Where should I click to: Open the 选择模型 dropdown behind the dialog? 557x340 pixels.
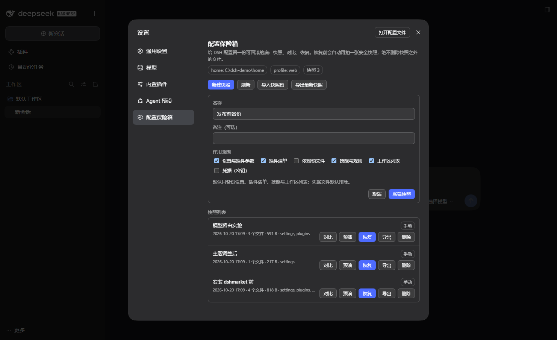[440, 202]
